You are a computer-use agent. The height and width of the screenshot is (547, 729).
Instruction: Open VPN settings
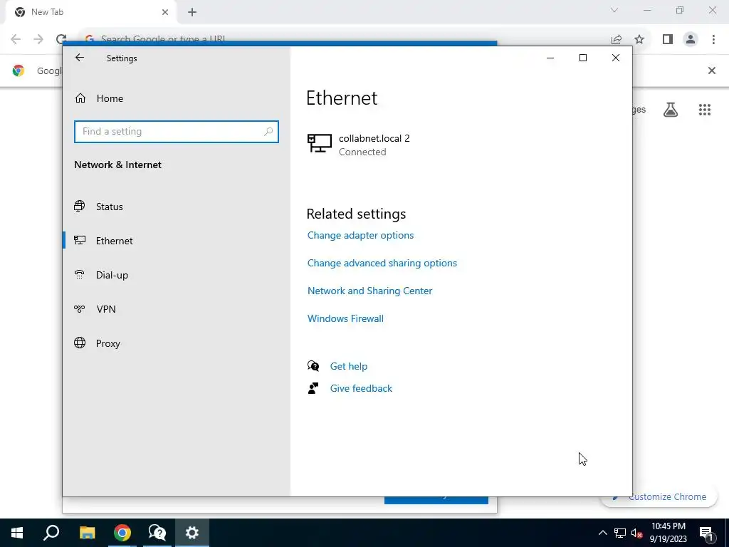coord(105,309)
